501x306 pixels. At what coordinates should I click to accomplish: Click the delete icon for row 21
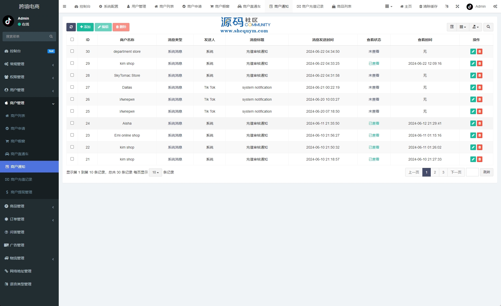pos(480,159)
